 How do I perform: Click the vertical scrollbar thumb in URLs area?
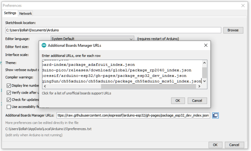[205, 73]
